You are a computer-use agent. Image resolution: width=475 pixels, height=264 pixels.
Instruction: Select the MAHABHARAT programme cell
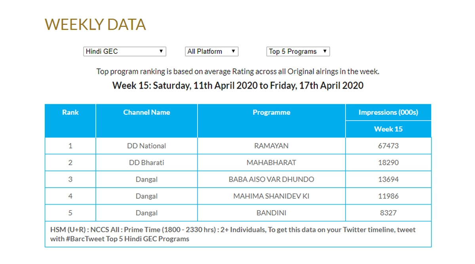point(272,163)
